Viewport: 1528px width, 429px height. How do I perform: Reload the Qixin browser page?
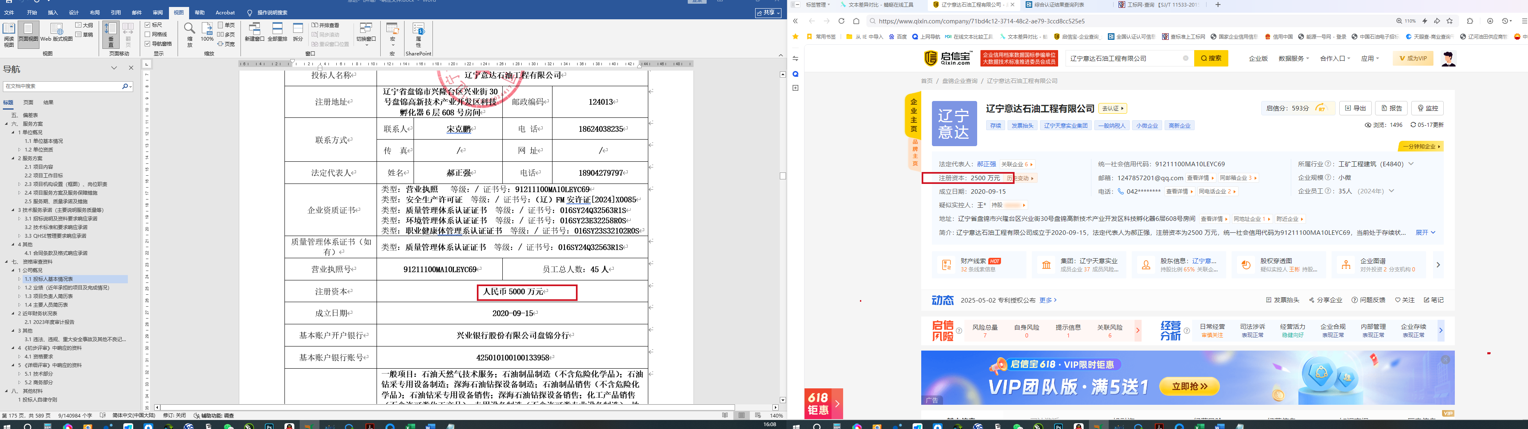click(x=841, y=21)
